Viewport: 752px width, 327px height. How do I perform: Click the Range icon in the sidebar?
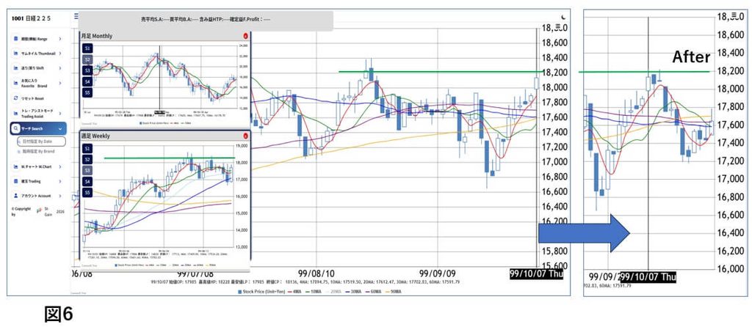coord(16,39)
